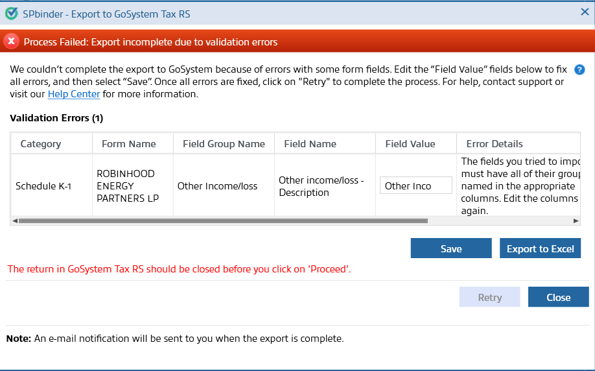This screenshot has width=595, height=371.
Task: Click the SPbinder logo icon in title bar
Action: pos(11,13)
